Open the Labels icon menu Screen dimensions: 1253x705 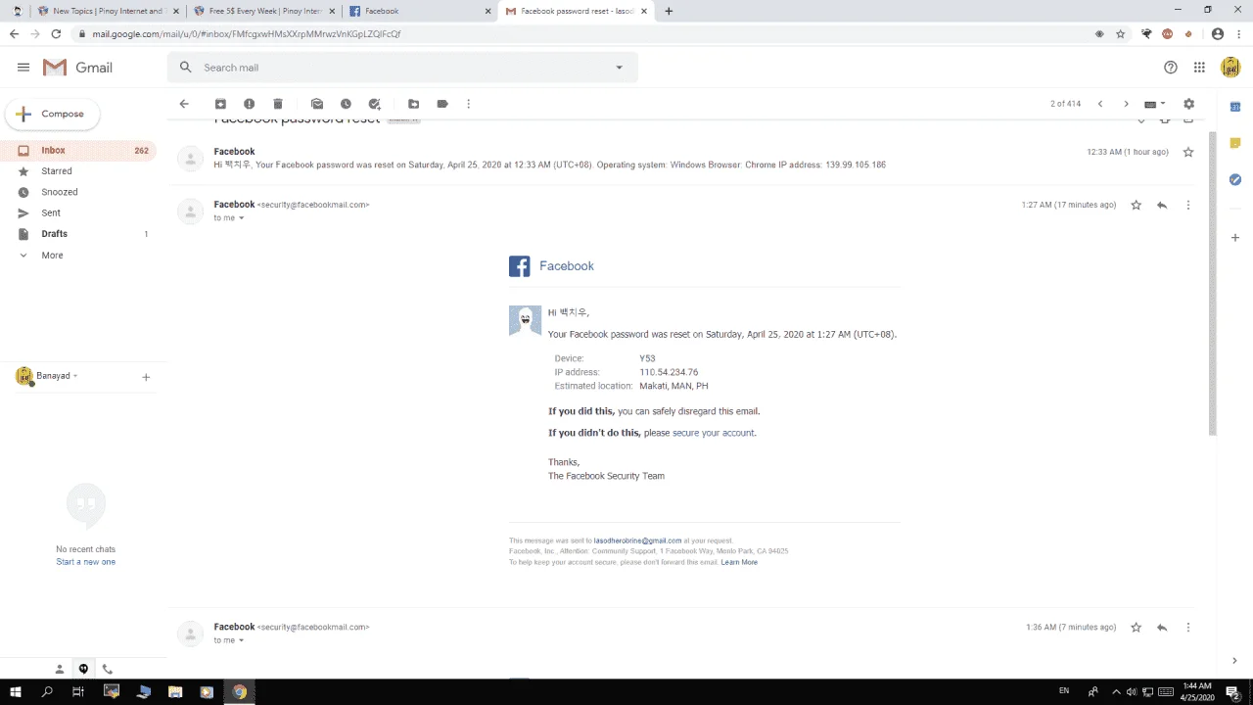pos(442,104)
